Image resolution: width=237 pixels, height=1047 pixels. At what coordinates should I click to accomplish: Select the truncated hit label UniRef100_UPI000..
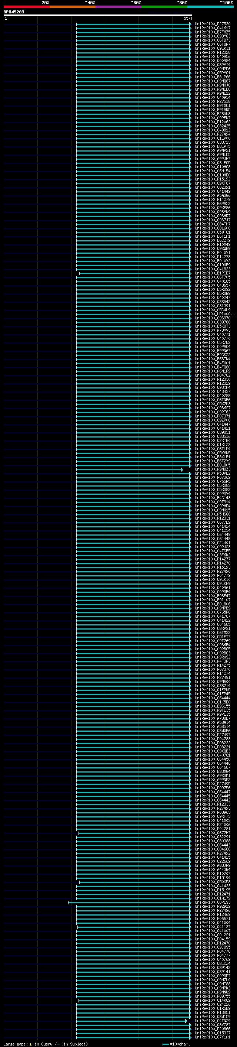pos(214,314)
